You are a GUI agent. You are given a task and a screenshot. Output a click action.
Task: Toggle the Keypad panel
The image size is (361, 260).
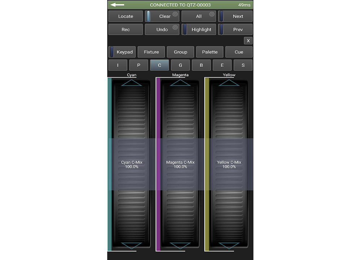point(122,52)
